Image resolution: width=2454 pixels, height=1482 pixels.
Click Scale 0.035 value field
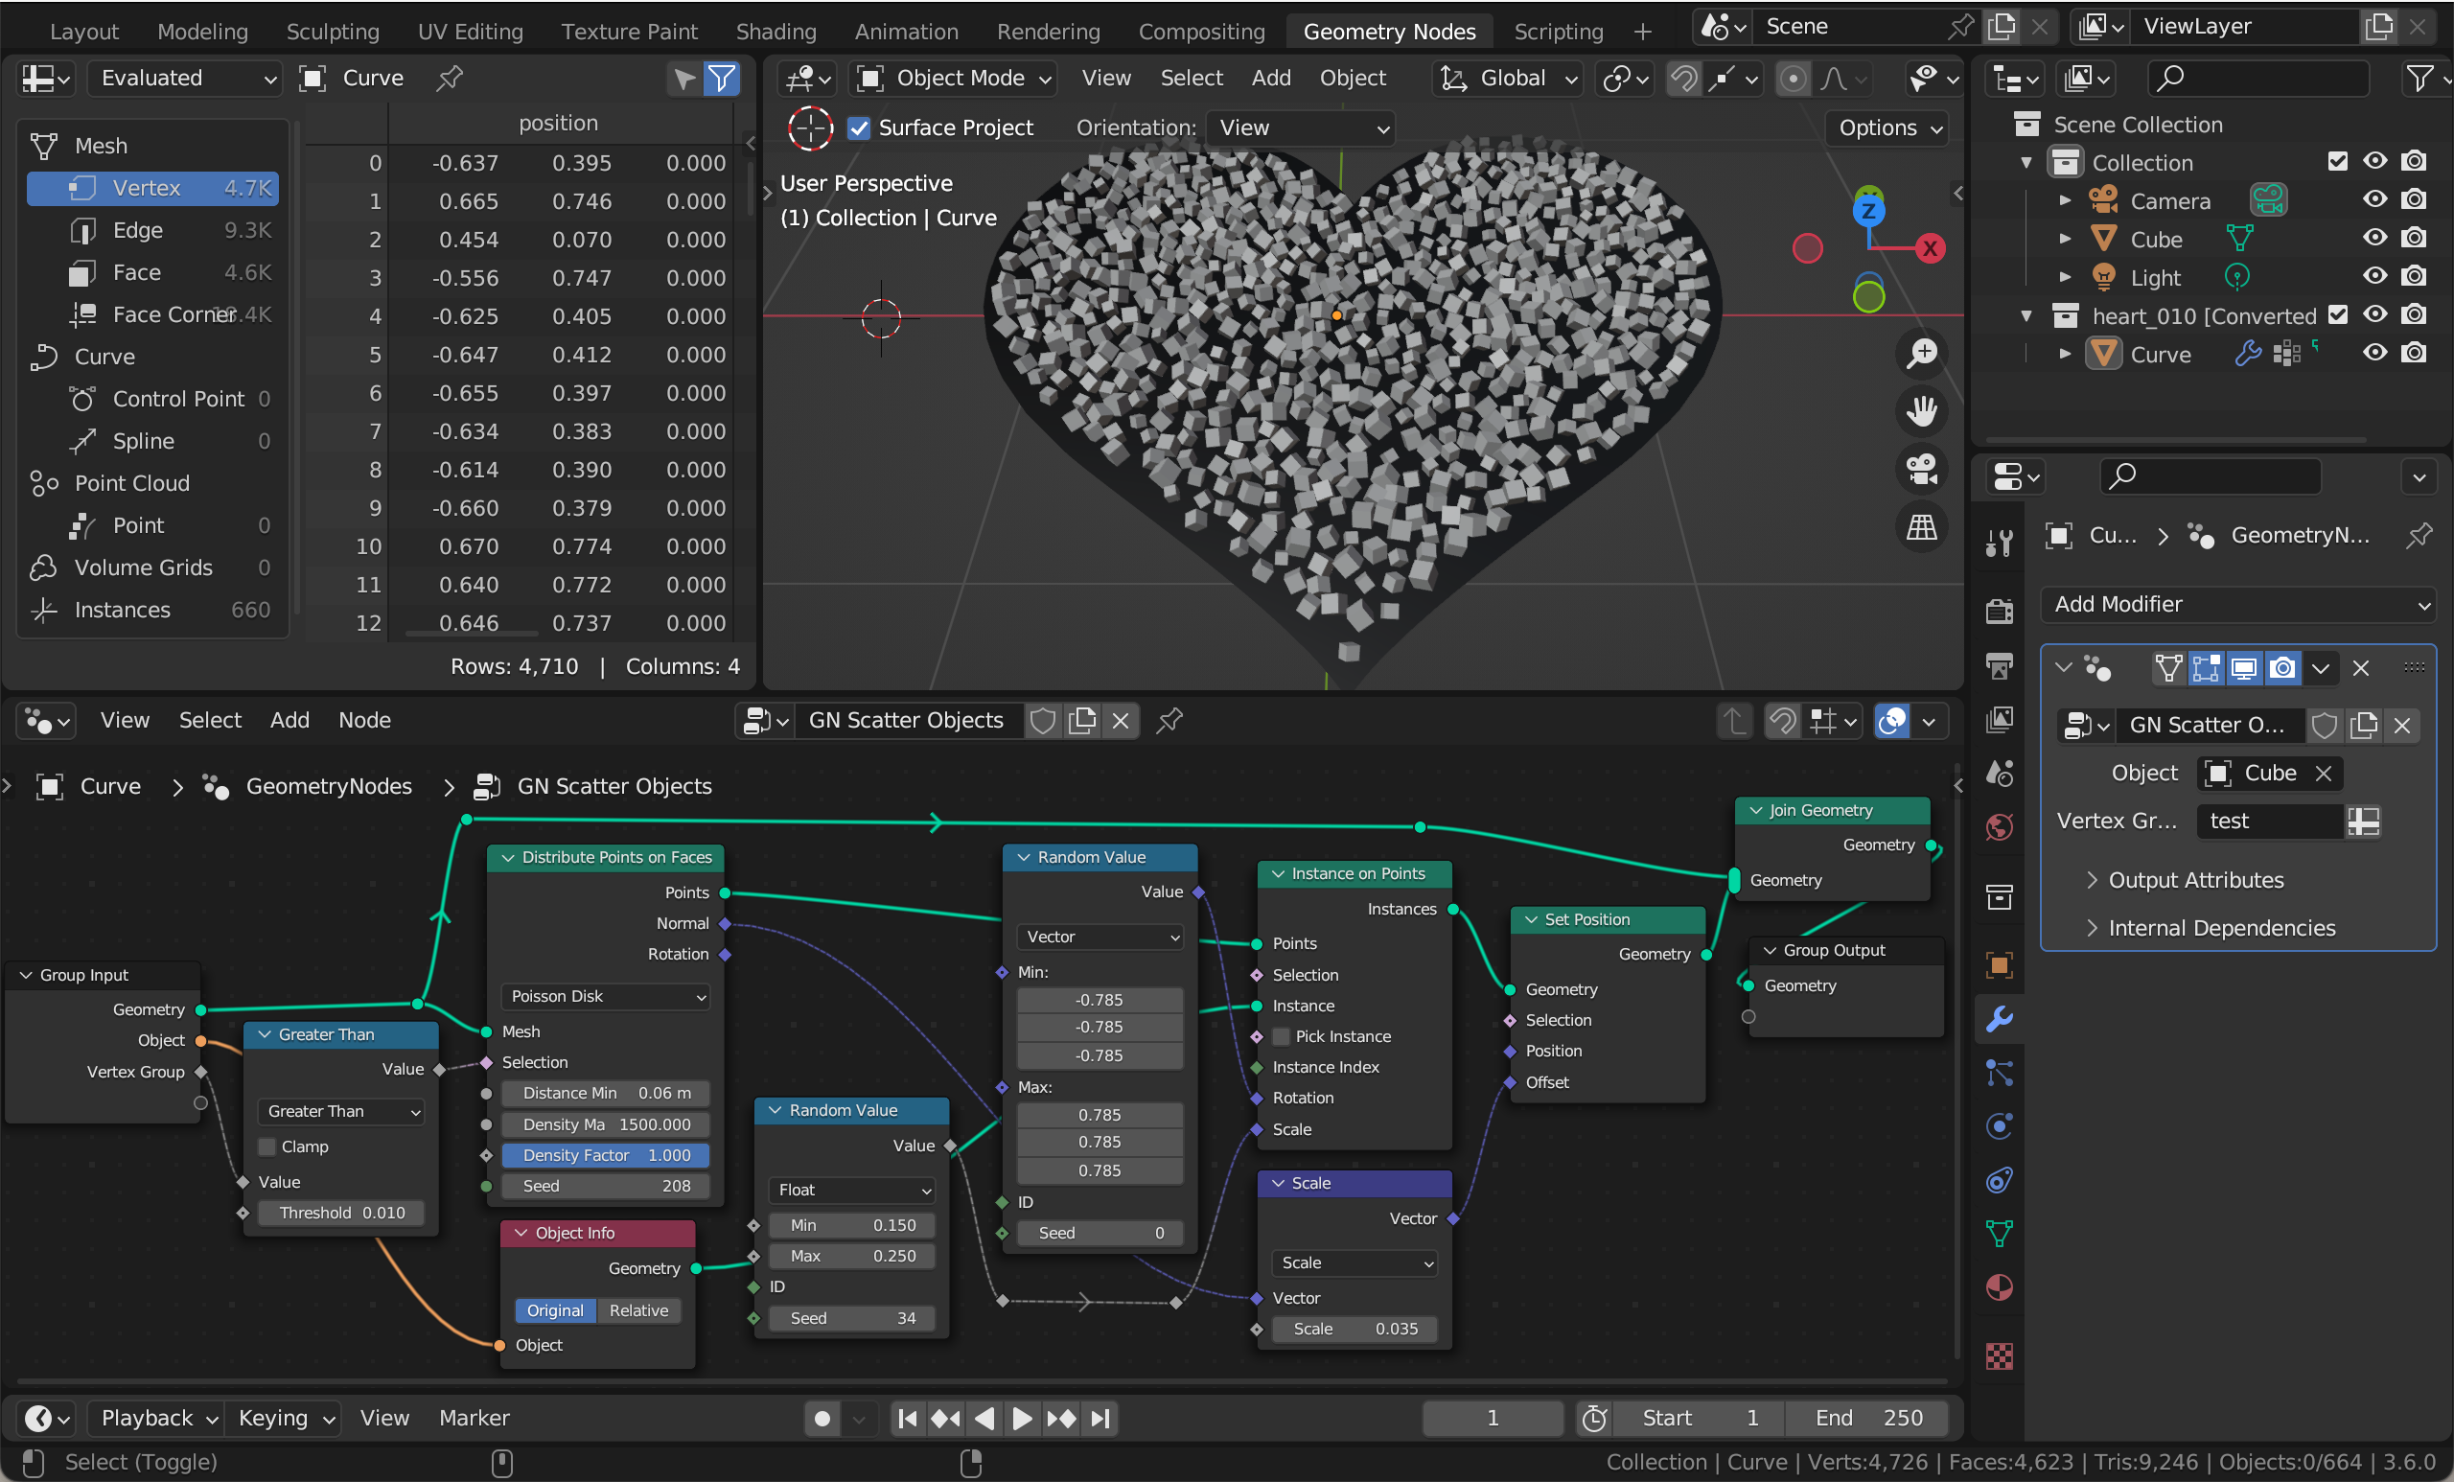[1354, 1329]
